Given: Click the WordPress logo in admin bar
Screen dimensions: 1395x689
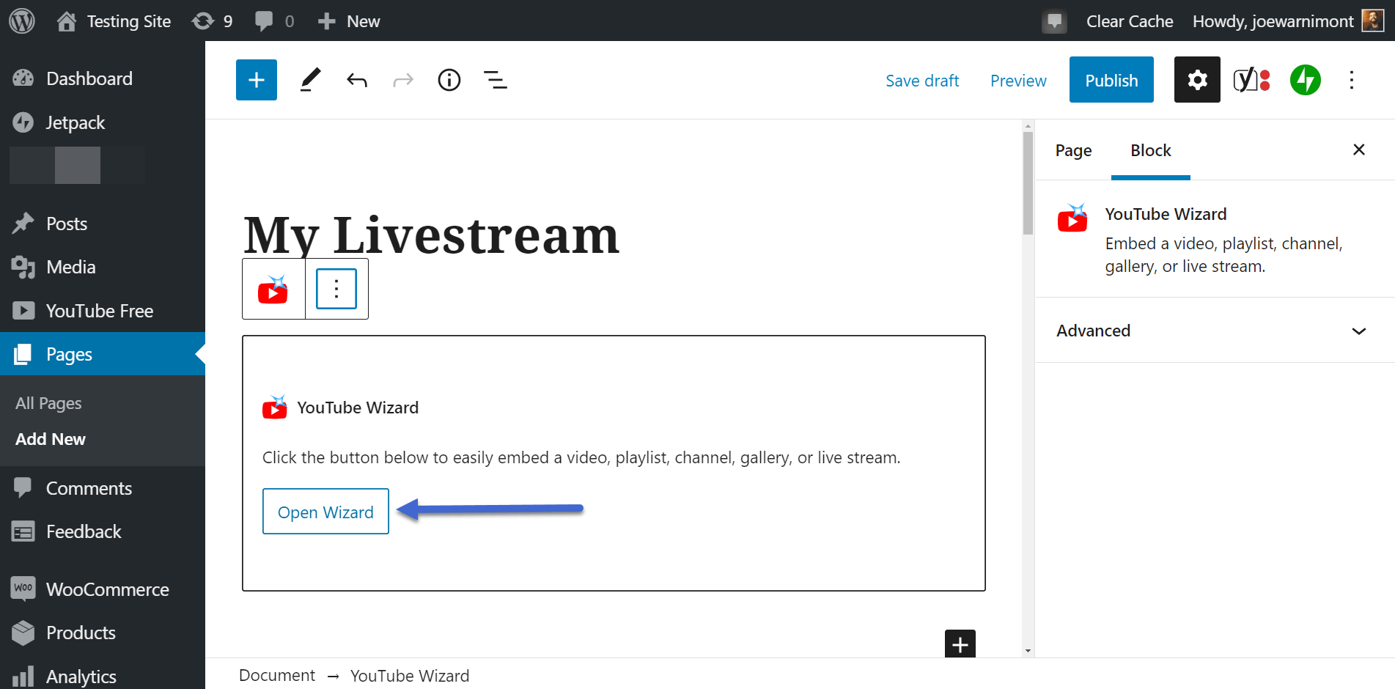Looking at the screenshot, I should (x=22, y=21).
